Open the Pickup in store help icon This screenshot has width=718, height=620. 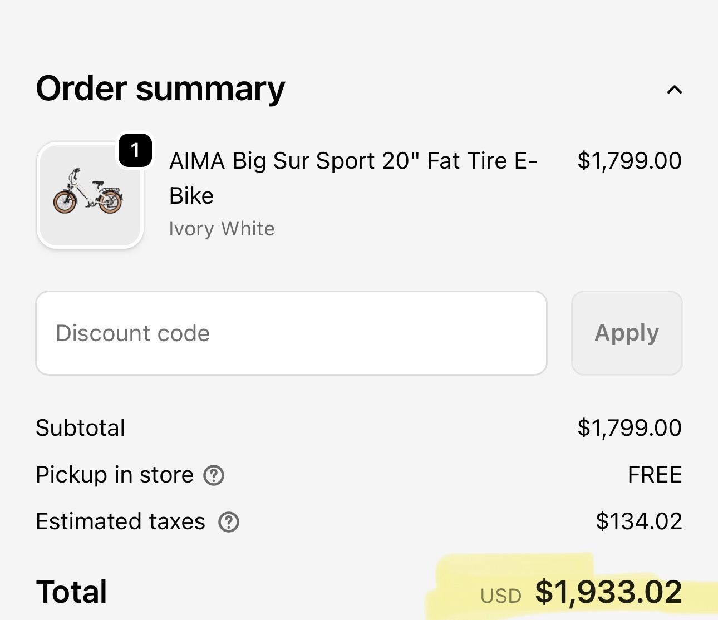coord(214,475)
